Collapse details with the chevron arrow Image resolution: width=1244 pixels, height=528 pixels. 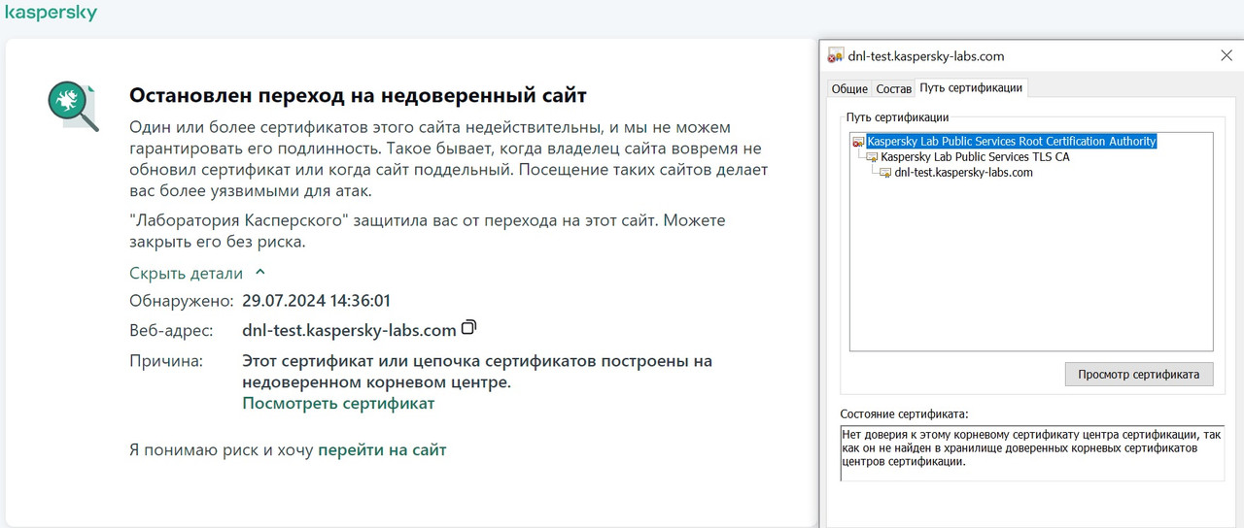coord(259,273)
